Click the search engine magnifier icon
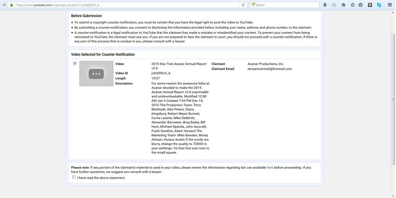Viewport: 396px width, 198px height. click(253, 5)
